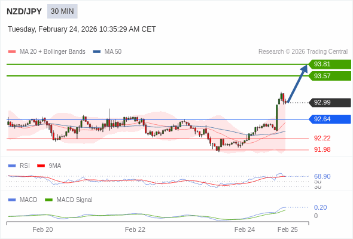
Task: Click the 9MA legend label
Action: 55,166
